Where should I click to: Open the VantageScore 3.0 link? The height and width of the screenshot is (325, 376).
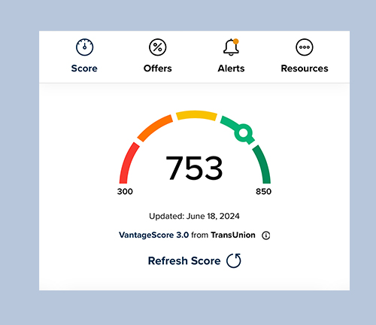coord(153,235)
